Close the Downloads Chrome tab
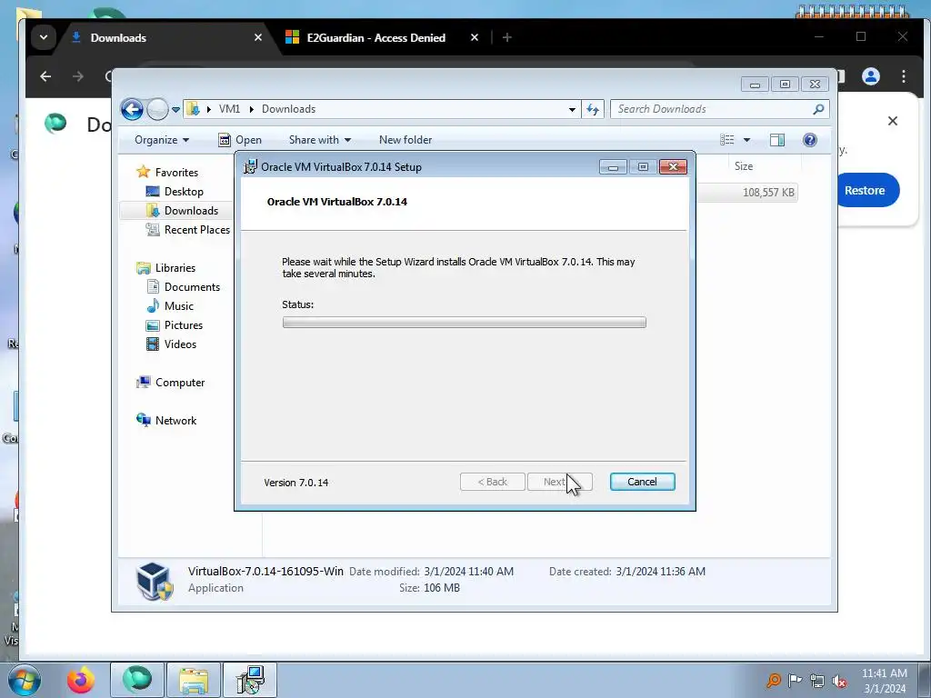 [x=258, y=37]
